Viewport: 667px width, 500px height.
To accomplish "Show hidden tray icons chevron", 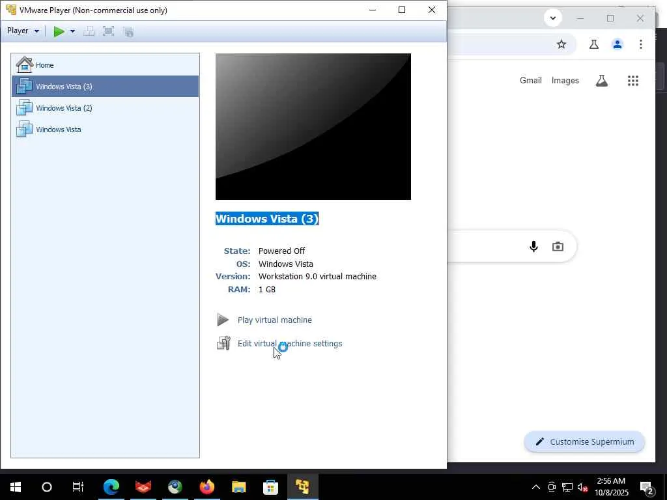I will 536,487.
